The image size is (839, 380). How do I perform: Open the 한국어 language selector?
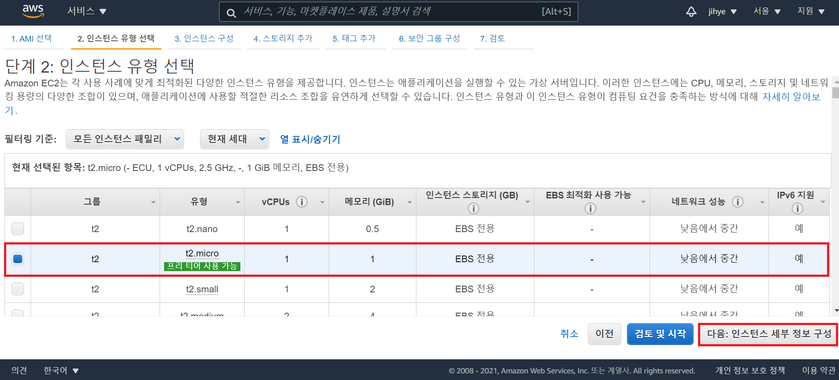pyautogui.click(x=61, y=370)
